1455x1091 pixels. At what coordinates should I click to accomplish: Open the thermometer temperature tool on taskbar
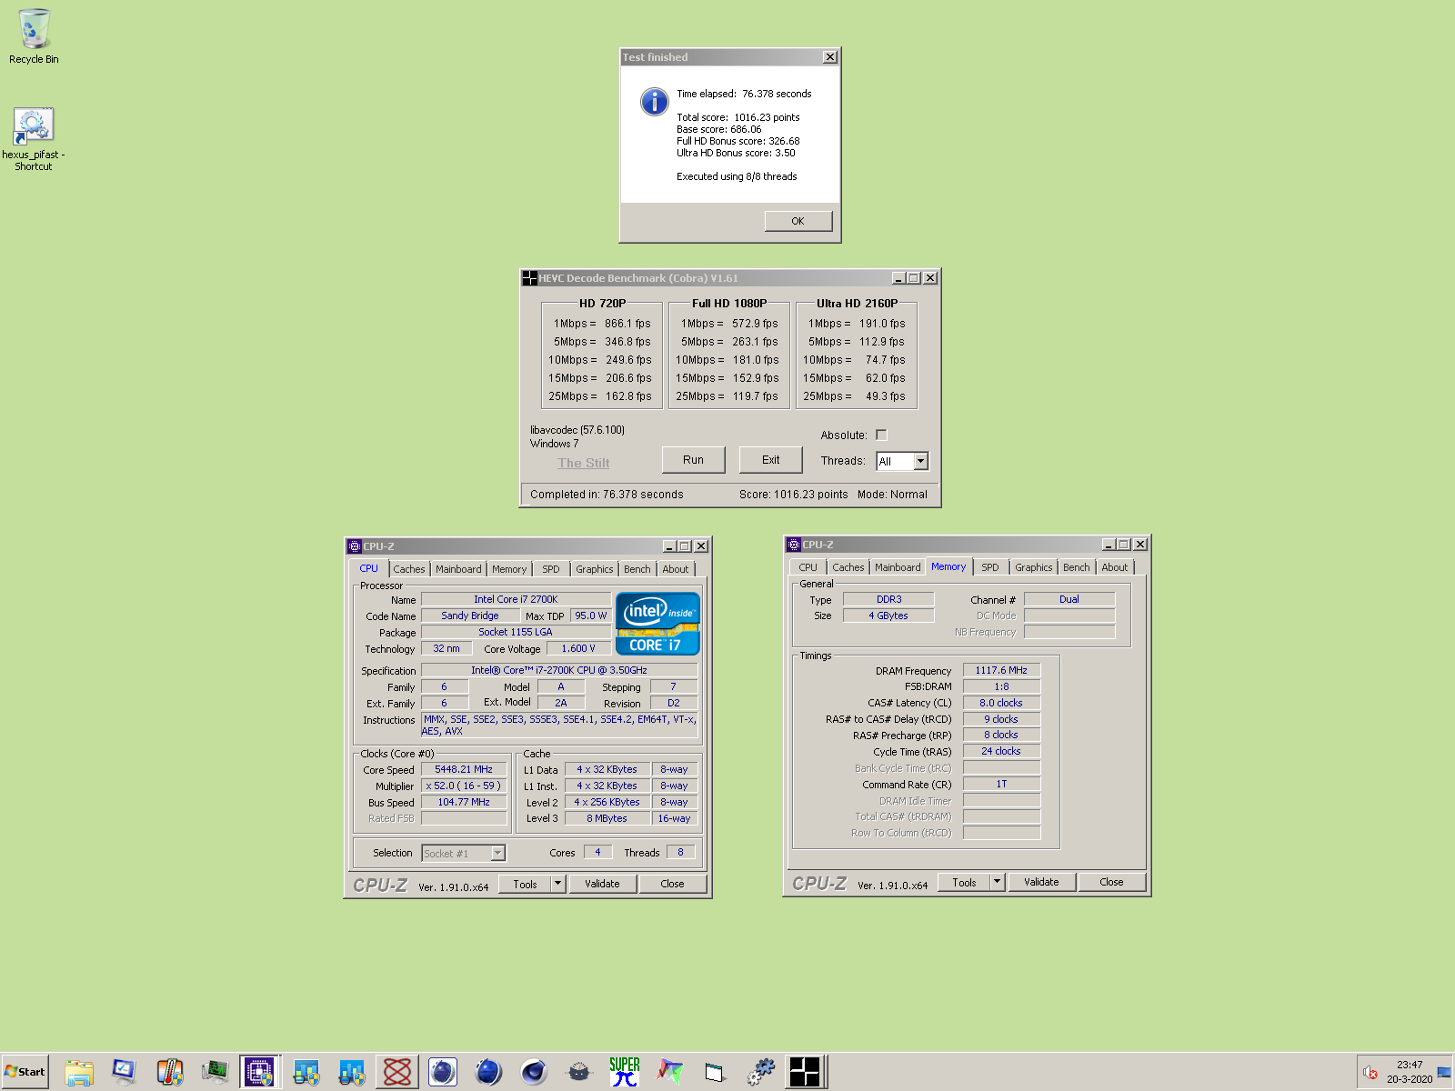point(169,1072)
